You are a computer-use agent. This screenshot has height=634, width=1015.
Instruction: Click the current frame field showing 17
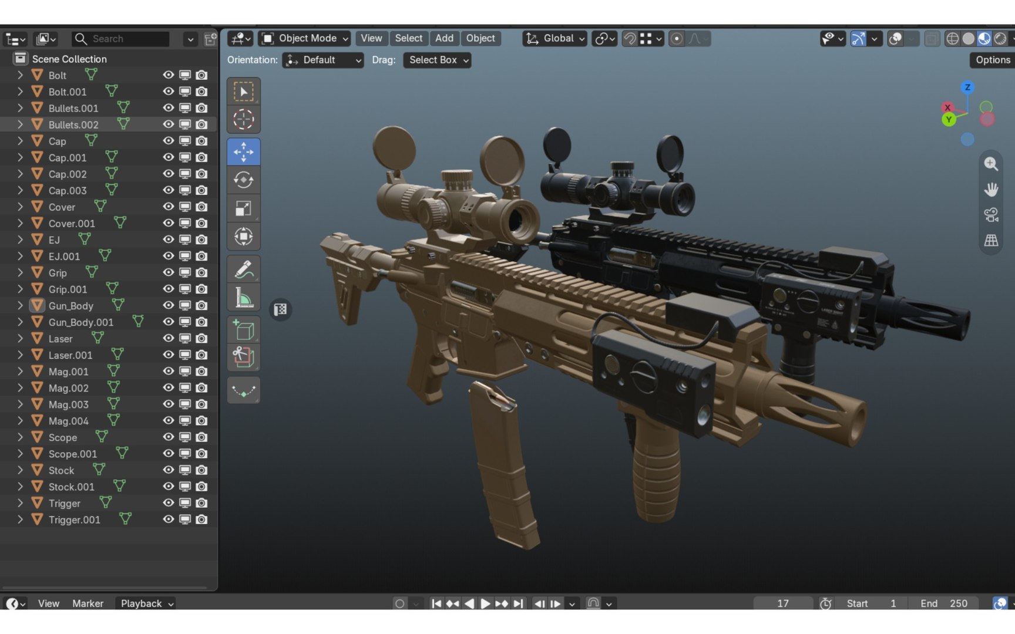click(783, 603)
